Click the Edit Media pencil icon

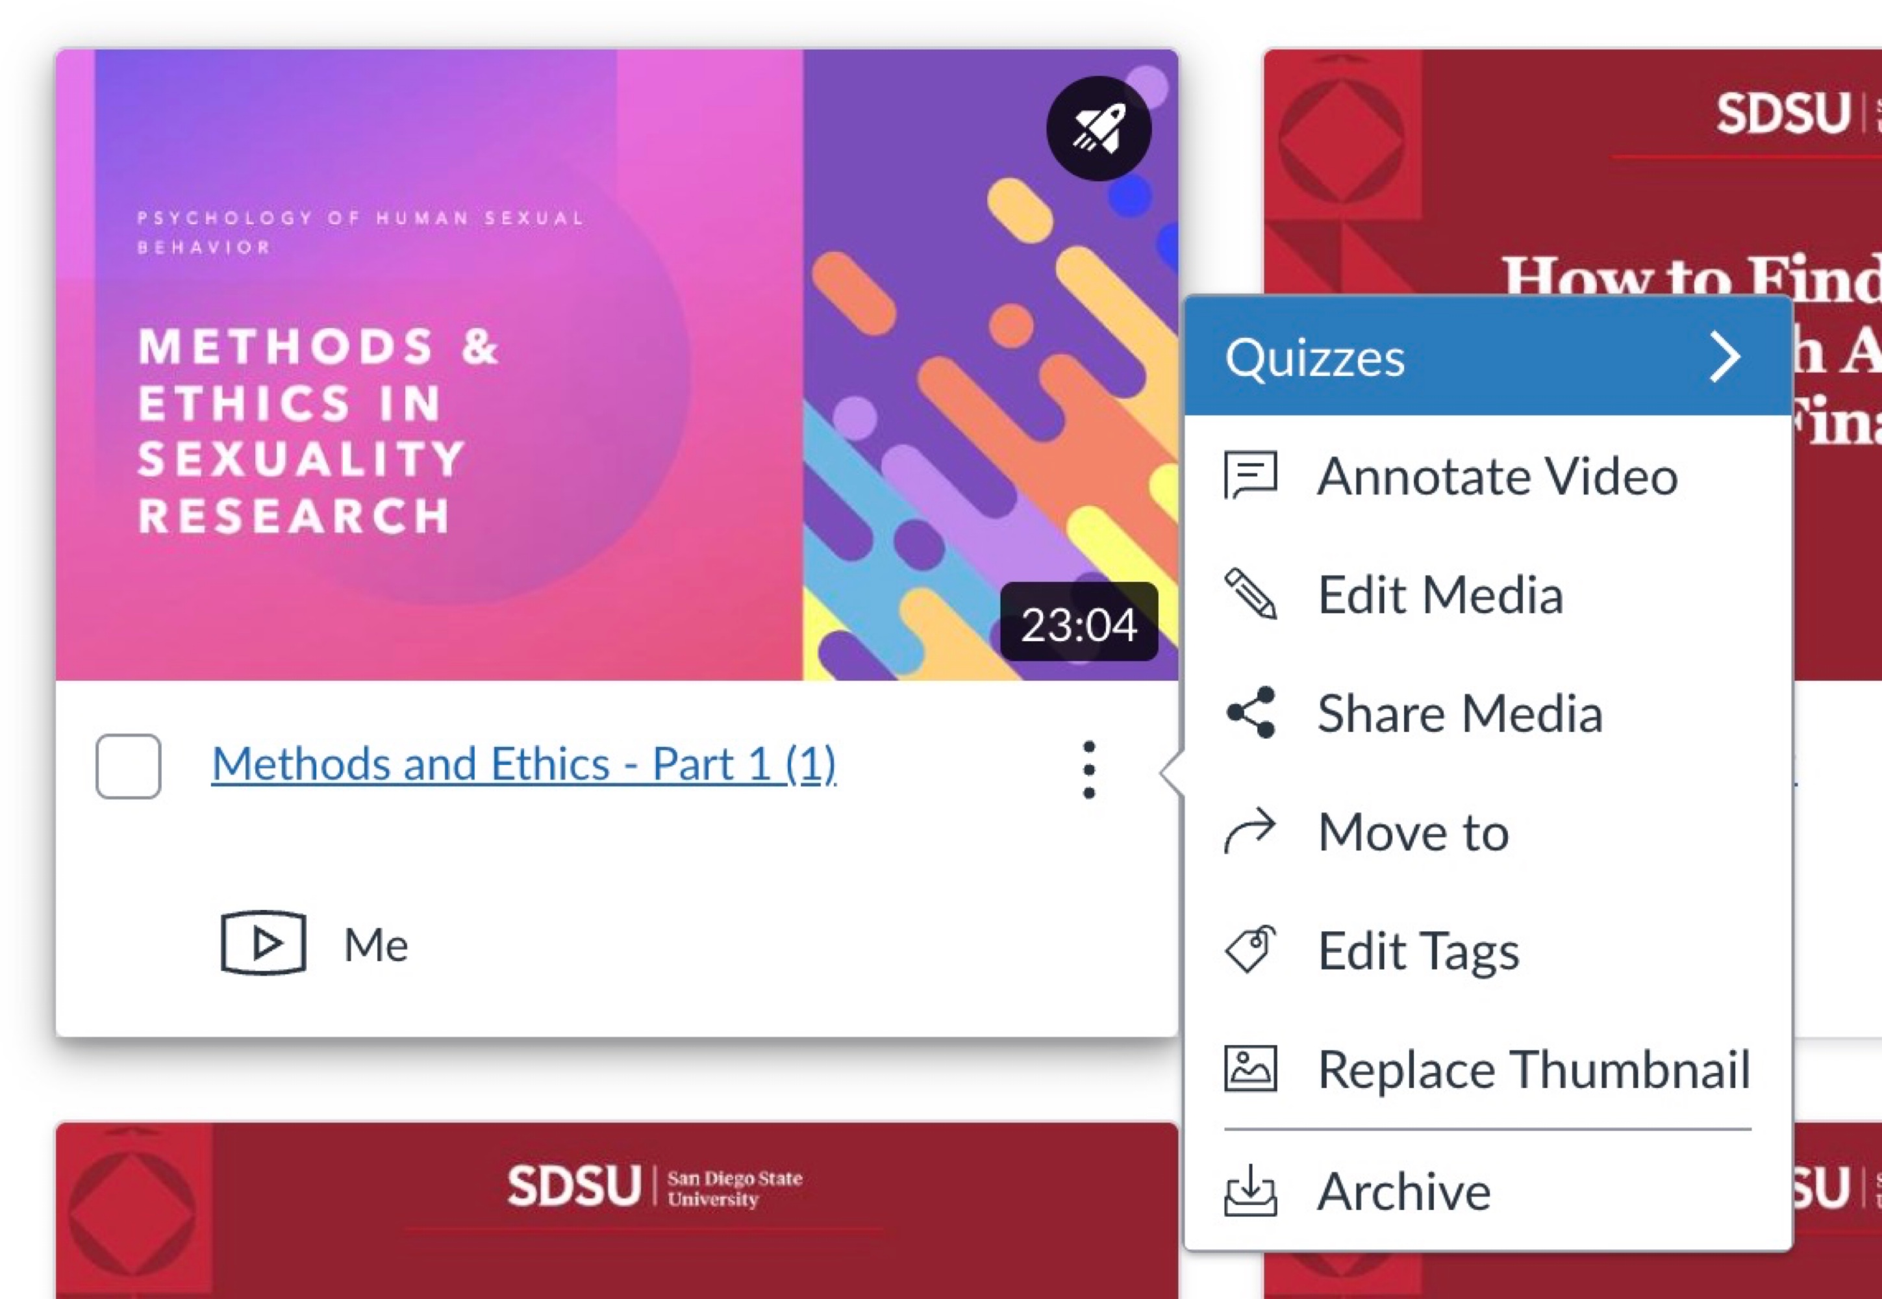[1249, 594]
